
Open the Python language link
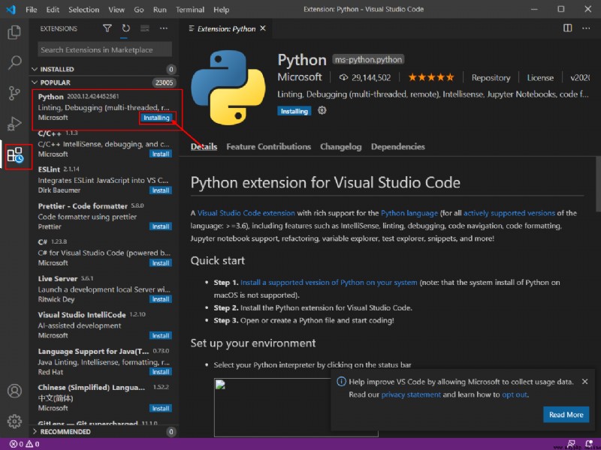409,213
